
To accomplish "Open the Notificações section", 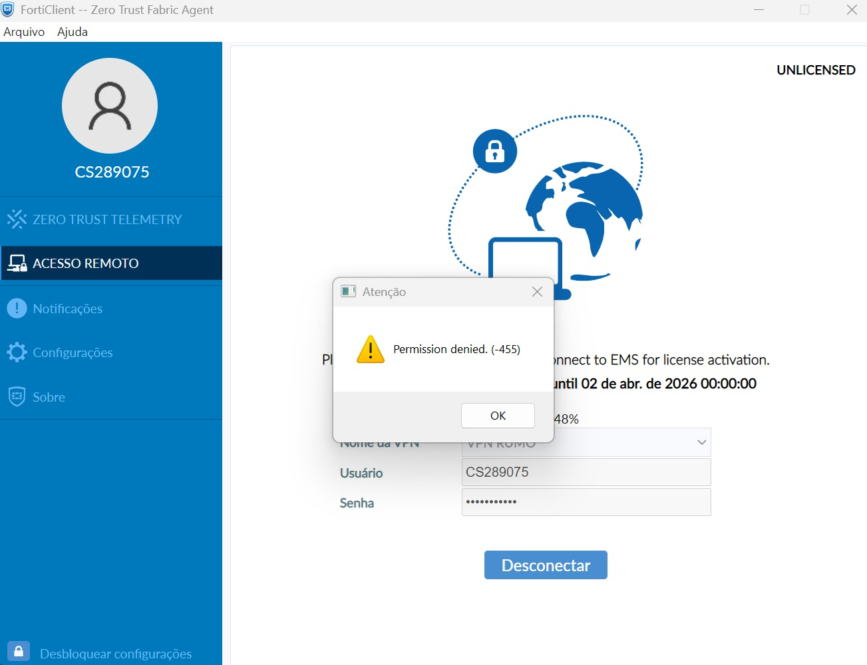I will pos(111,309).
